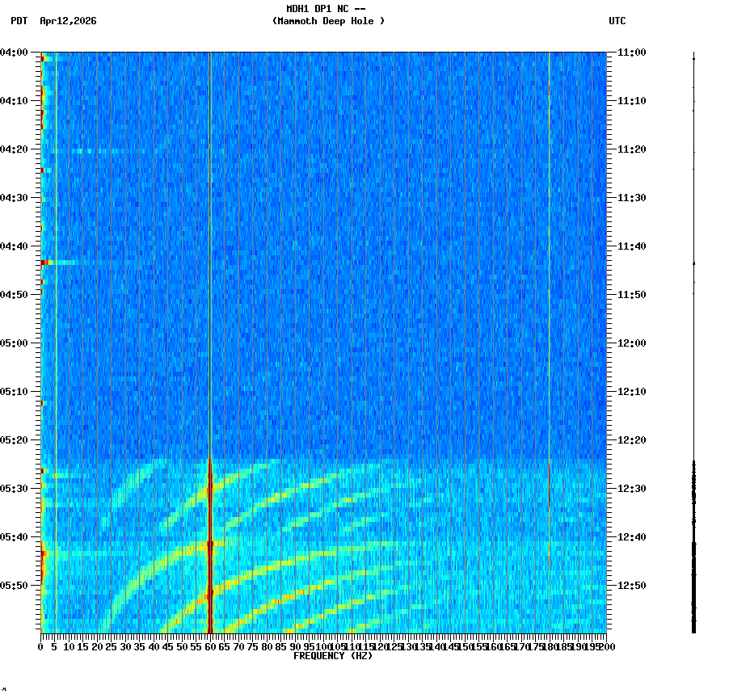Screen dimensions: 729x698
Task: Click the UTC label at top right
Action: click(x=617, y=22)
